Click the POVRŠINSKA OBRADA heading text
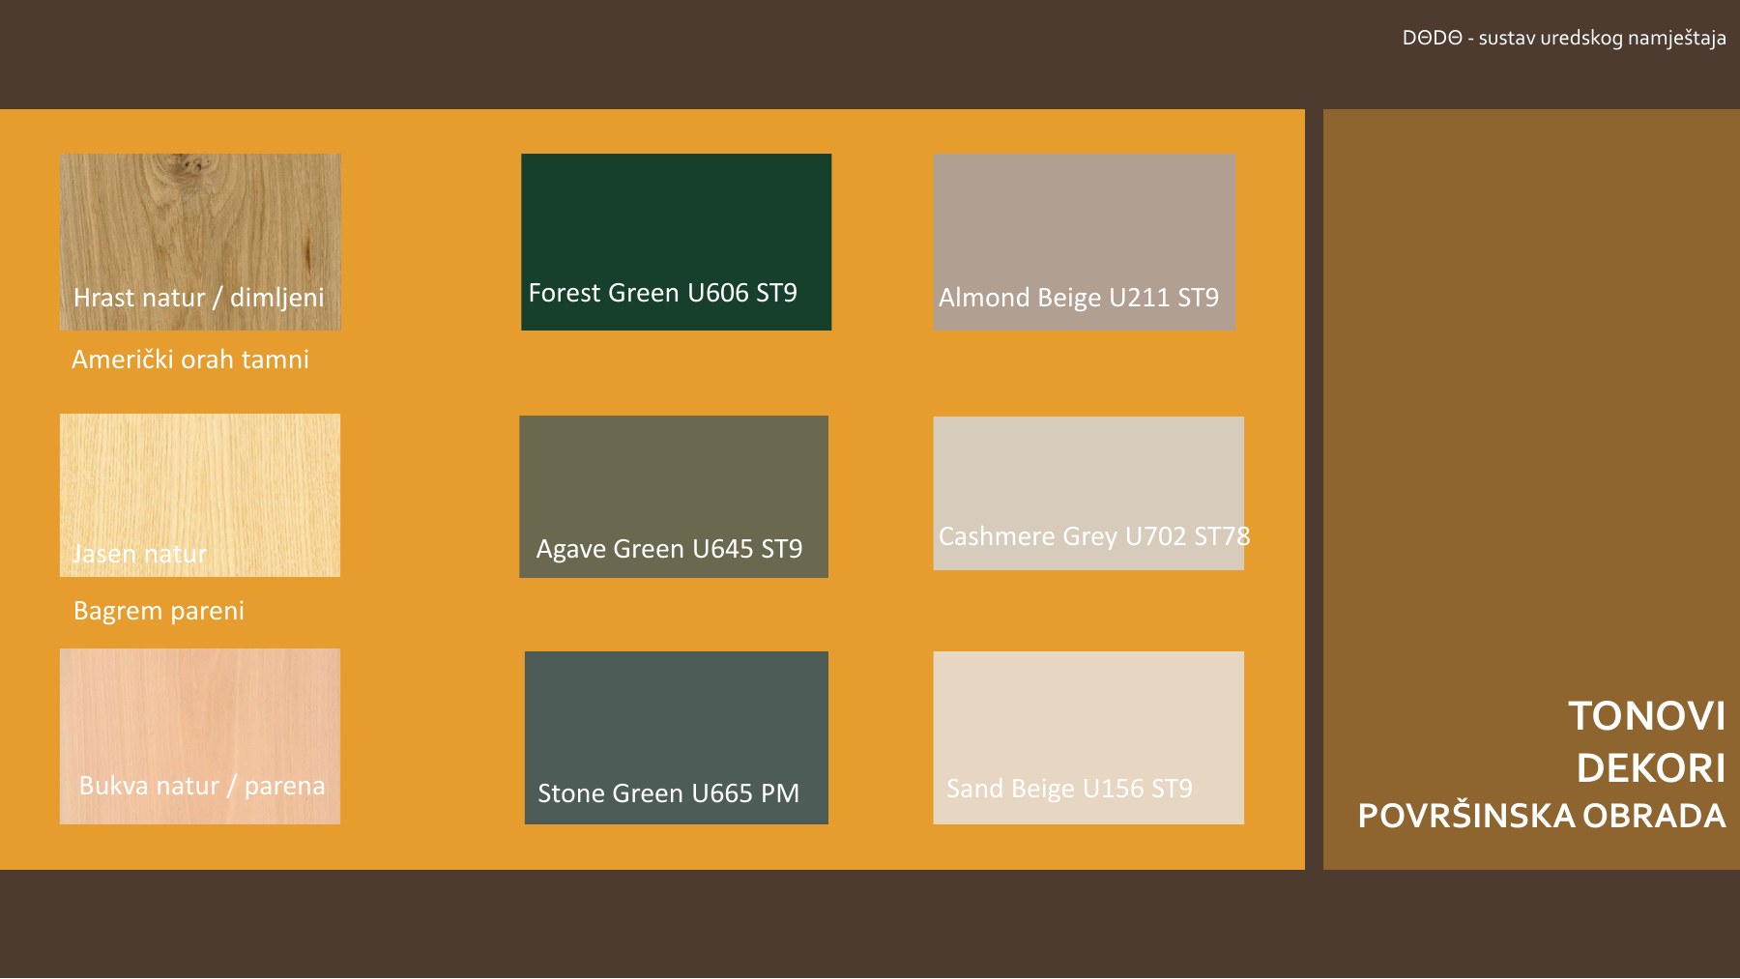 [1542, 816]
